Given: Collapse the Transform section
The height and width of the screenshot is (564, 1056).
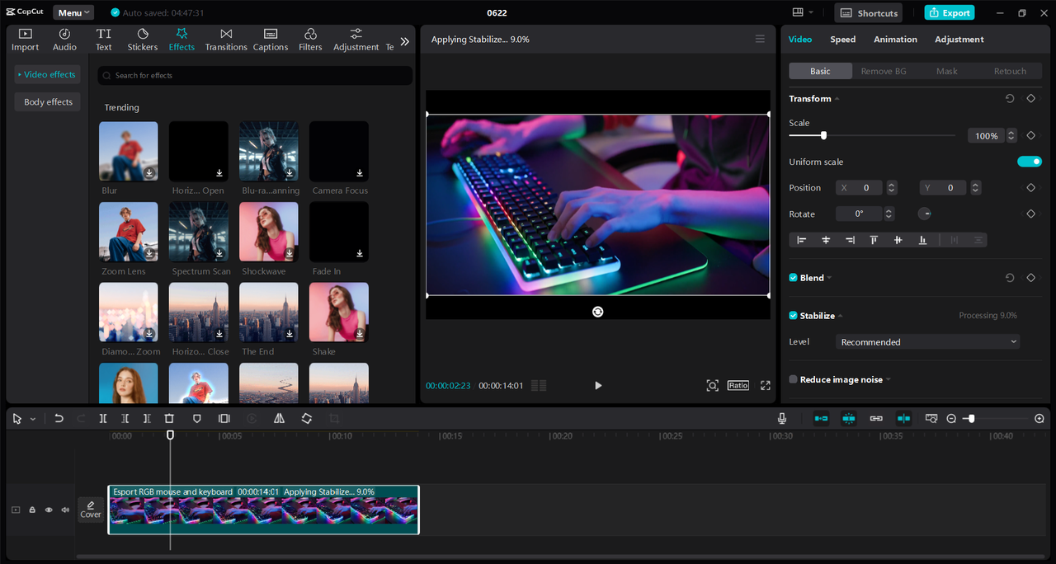Looking at the screenshot, I should tap(837, 99).
